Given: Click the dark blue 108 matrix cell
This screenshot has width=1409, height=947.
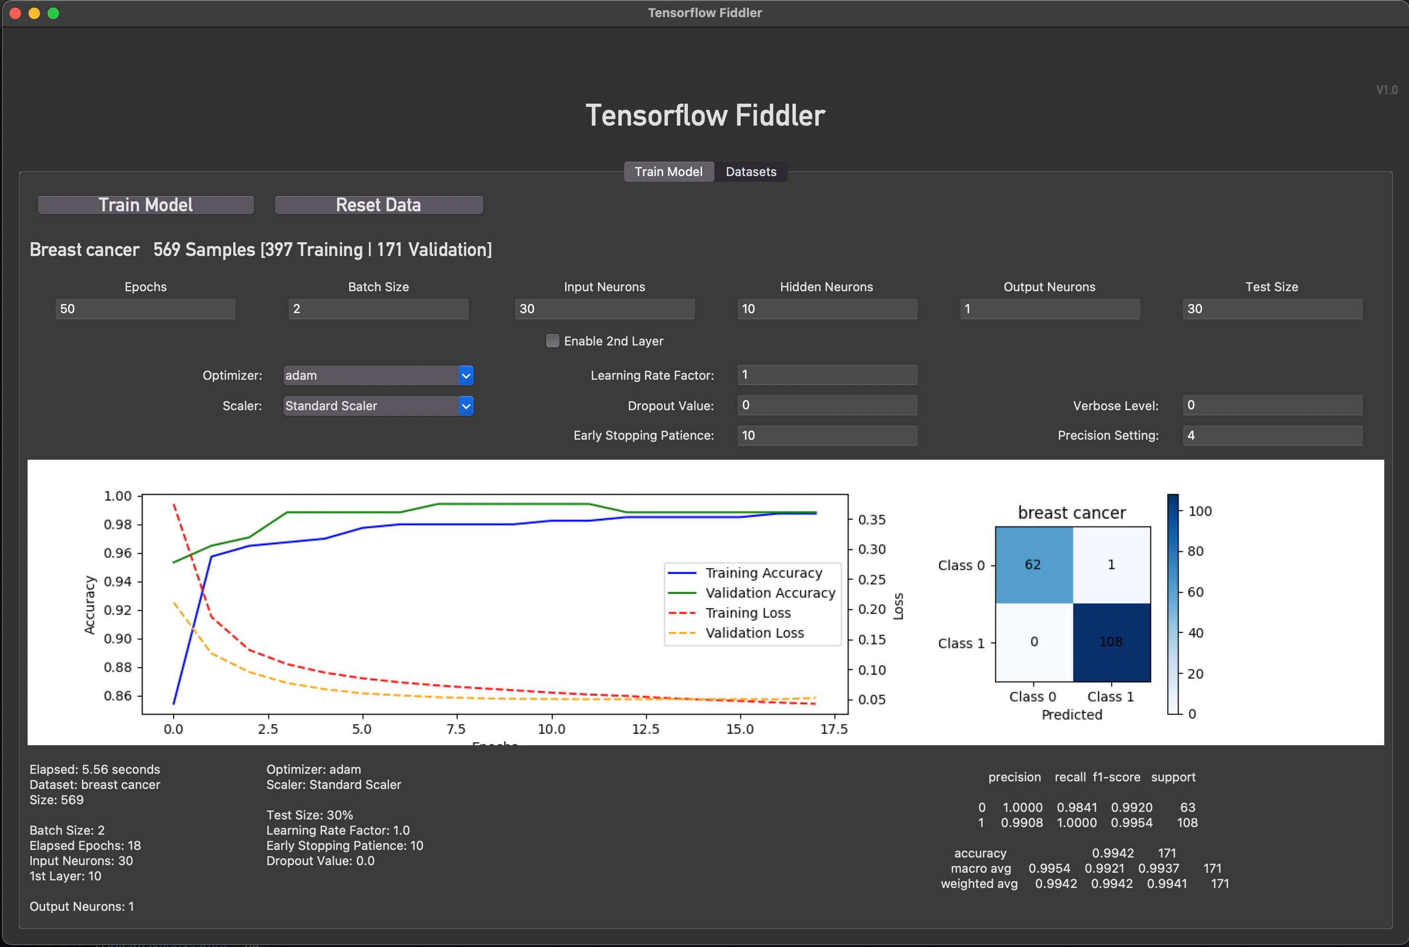Looking at the screenshot, I should 1111,642.
